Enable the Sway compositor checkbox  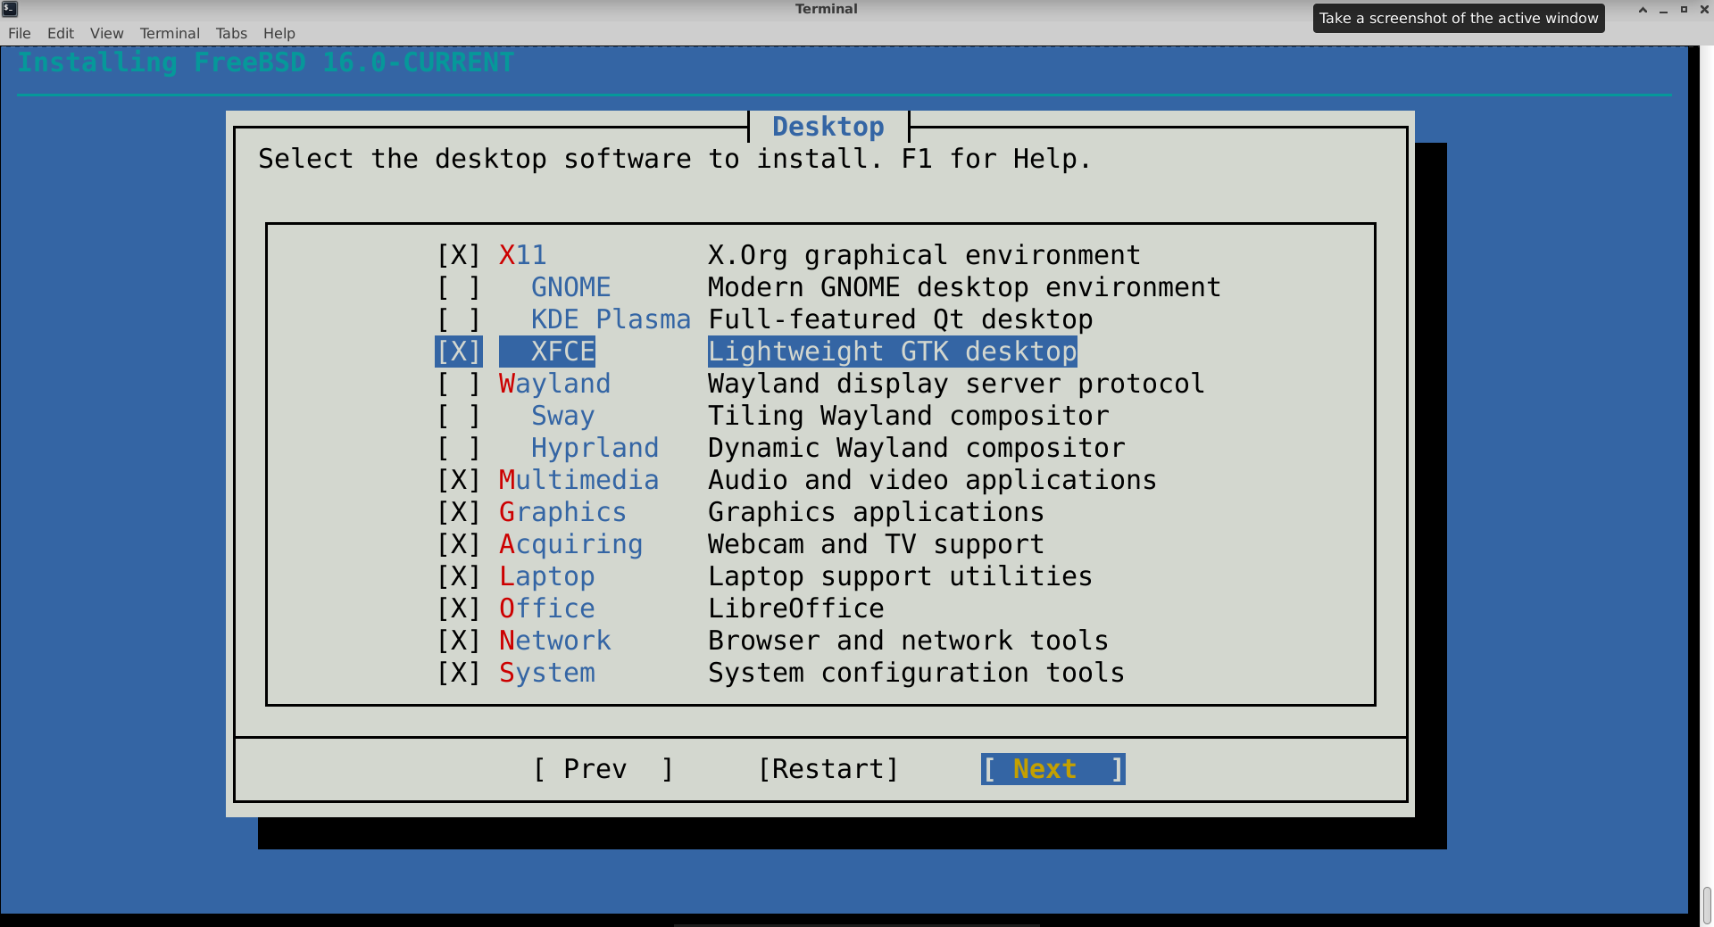[459, 416]
